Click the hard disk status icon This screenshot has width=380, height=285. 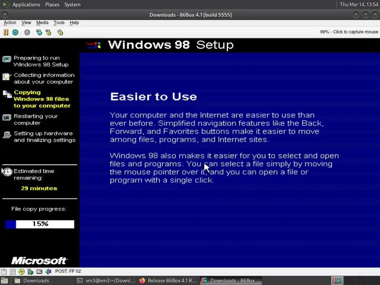(39, 271)
